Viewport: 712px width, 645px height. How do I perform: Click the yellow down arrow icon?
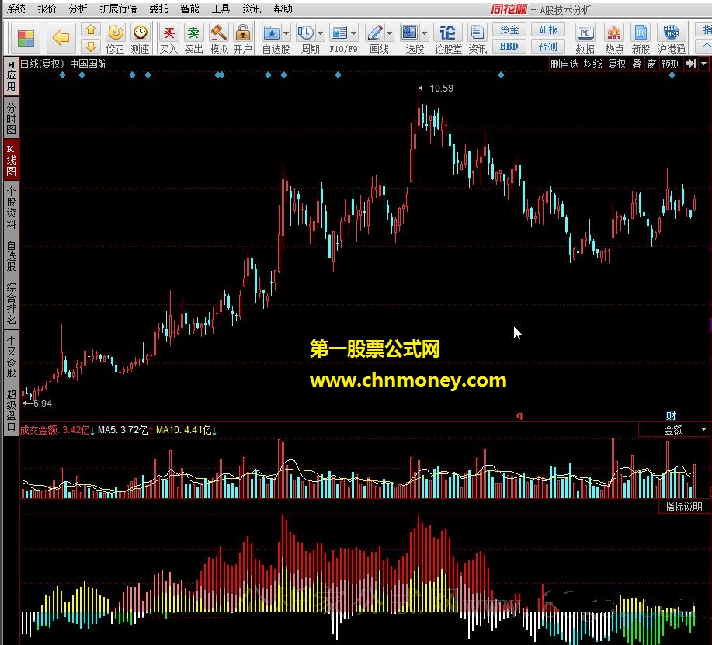(x=91, y=47)
